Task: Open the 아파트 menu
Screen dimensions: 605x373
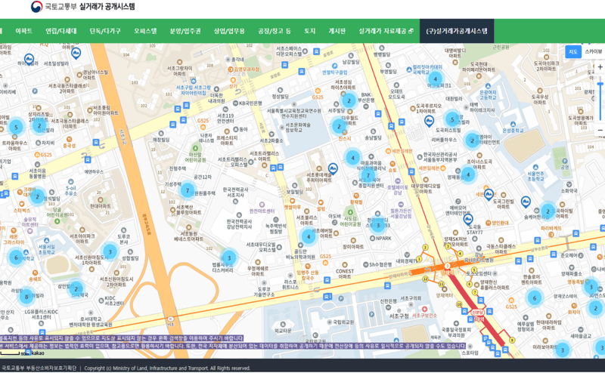Action: pos(24,31)
